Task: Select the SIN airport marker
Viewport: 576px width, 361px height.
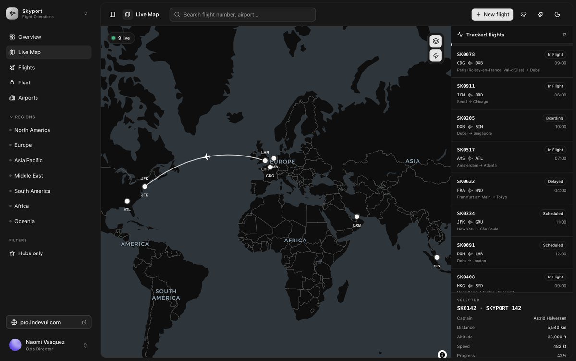Action: coord(437,257)
